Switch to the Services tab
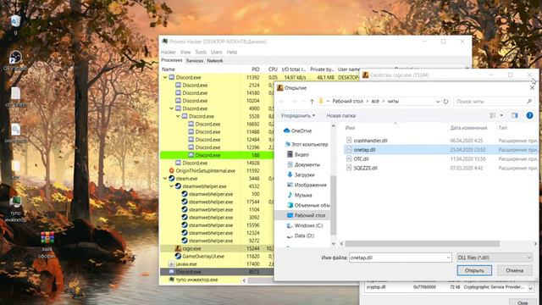The image size is (542, 305). (x=195, y=61)
